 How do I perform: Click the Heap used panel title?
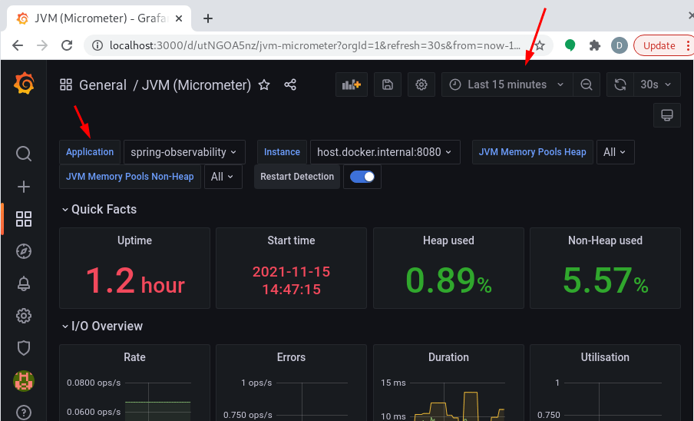[448, 240]
